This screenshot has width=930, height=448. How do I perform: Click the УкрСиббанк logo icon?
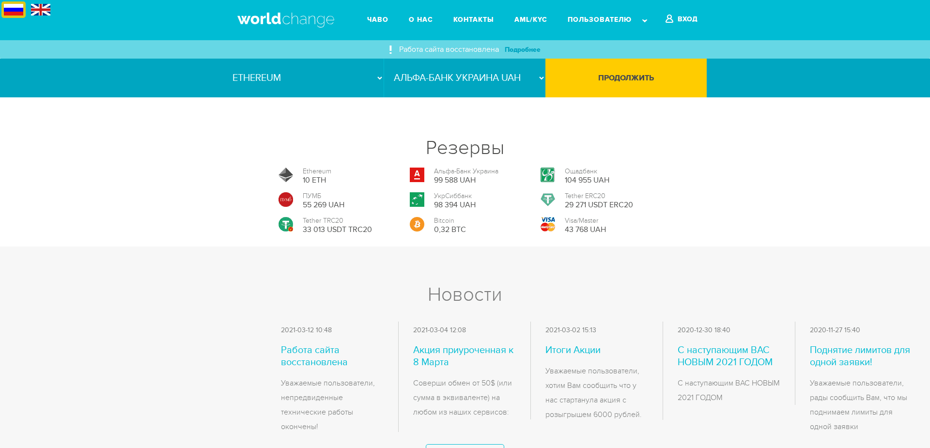(417, 200)
